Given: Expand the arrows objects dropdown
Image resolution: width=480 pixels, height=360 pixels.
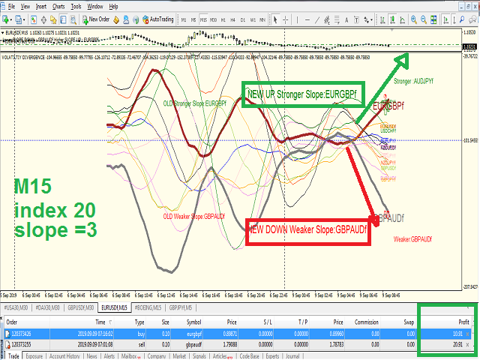Looking at the screenshot, I should [372, 20].
